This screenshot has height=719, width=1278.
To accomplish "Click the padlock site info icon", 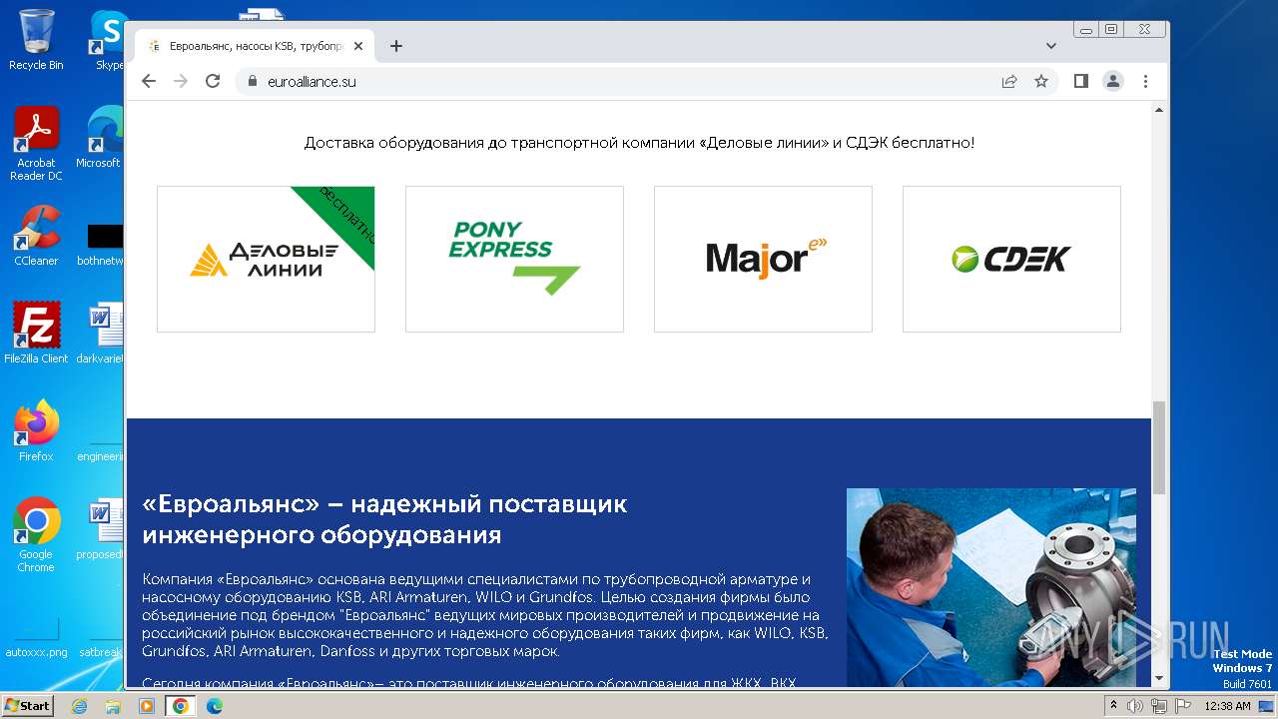I will [253, 81].
